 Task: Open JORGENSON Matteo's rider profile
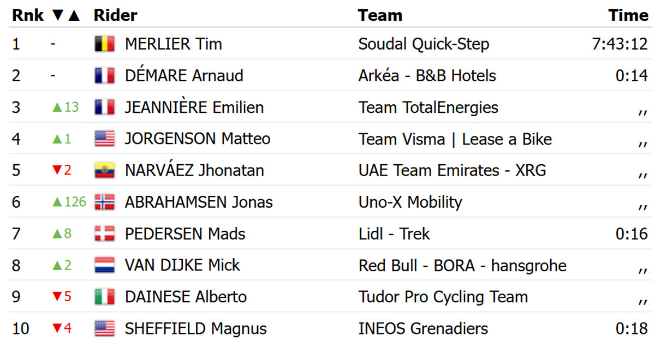(198, 139)
